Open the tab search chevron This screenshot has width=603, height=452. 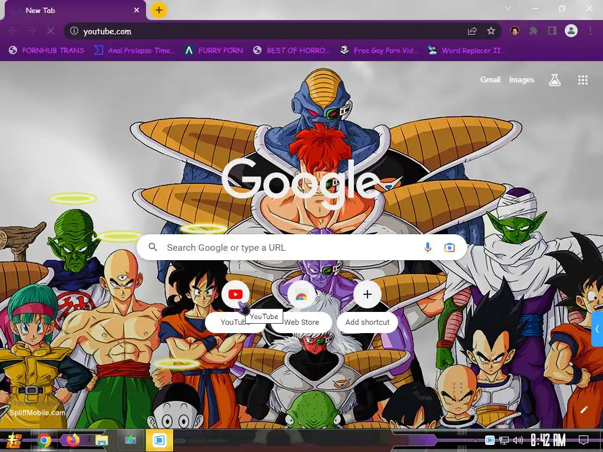coord(508,8)
